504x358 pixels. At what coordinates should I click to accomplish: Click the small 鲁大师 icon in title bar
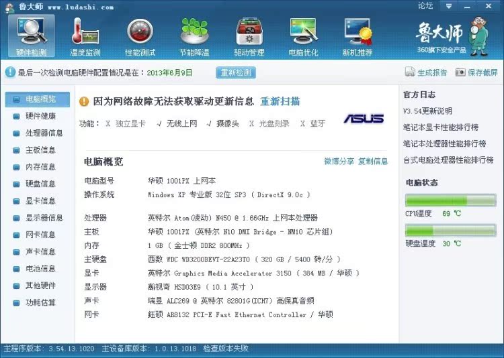coord(9,7)
